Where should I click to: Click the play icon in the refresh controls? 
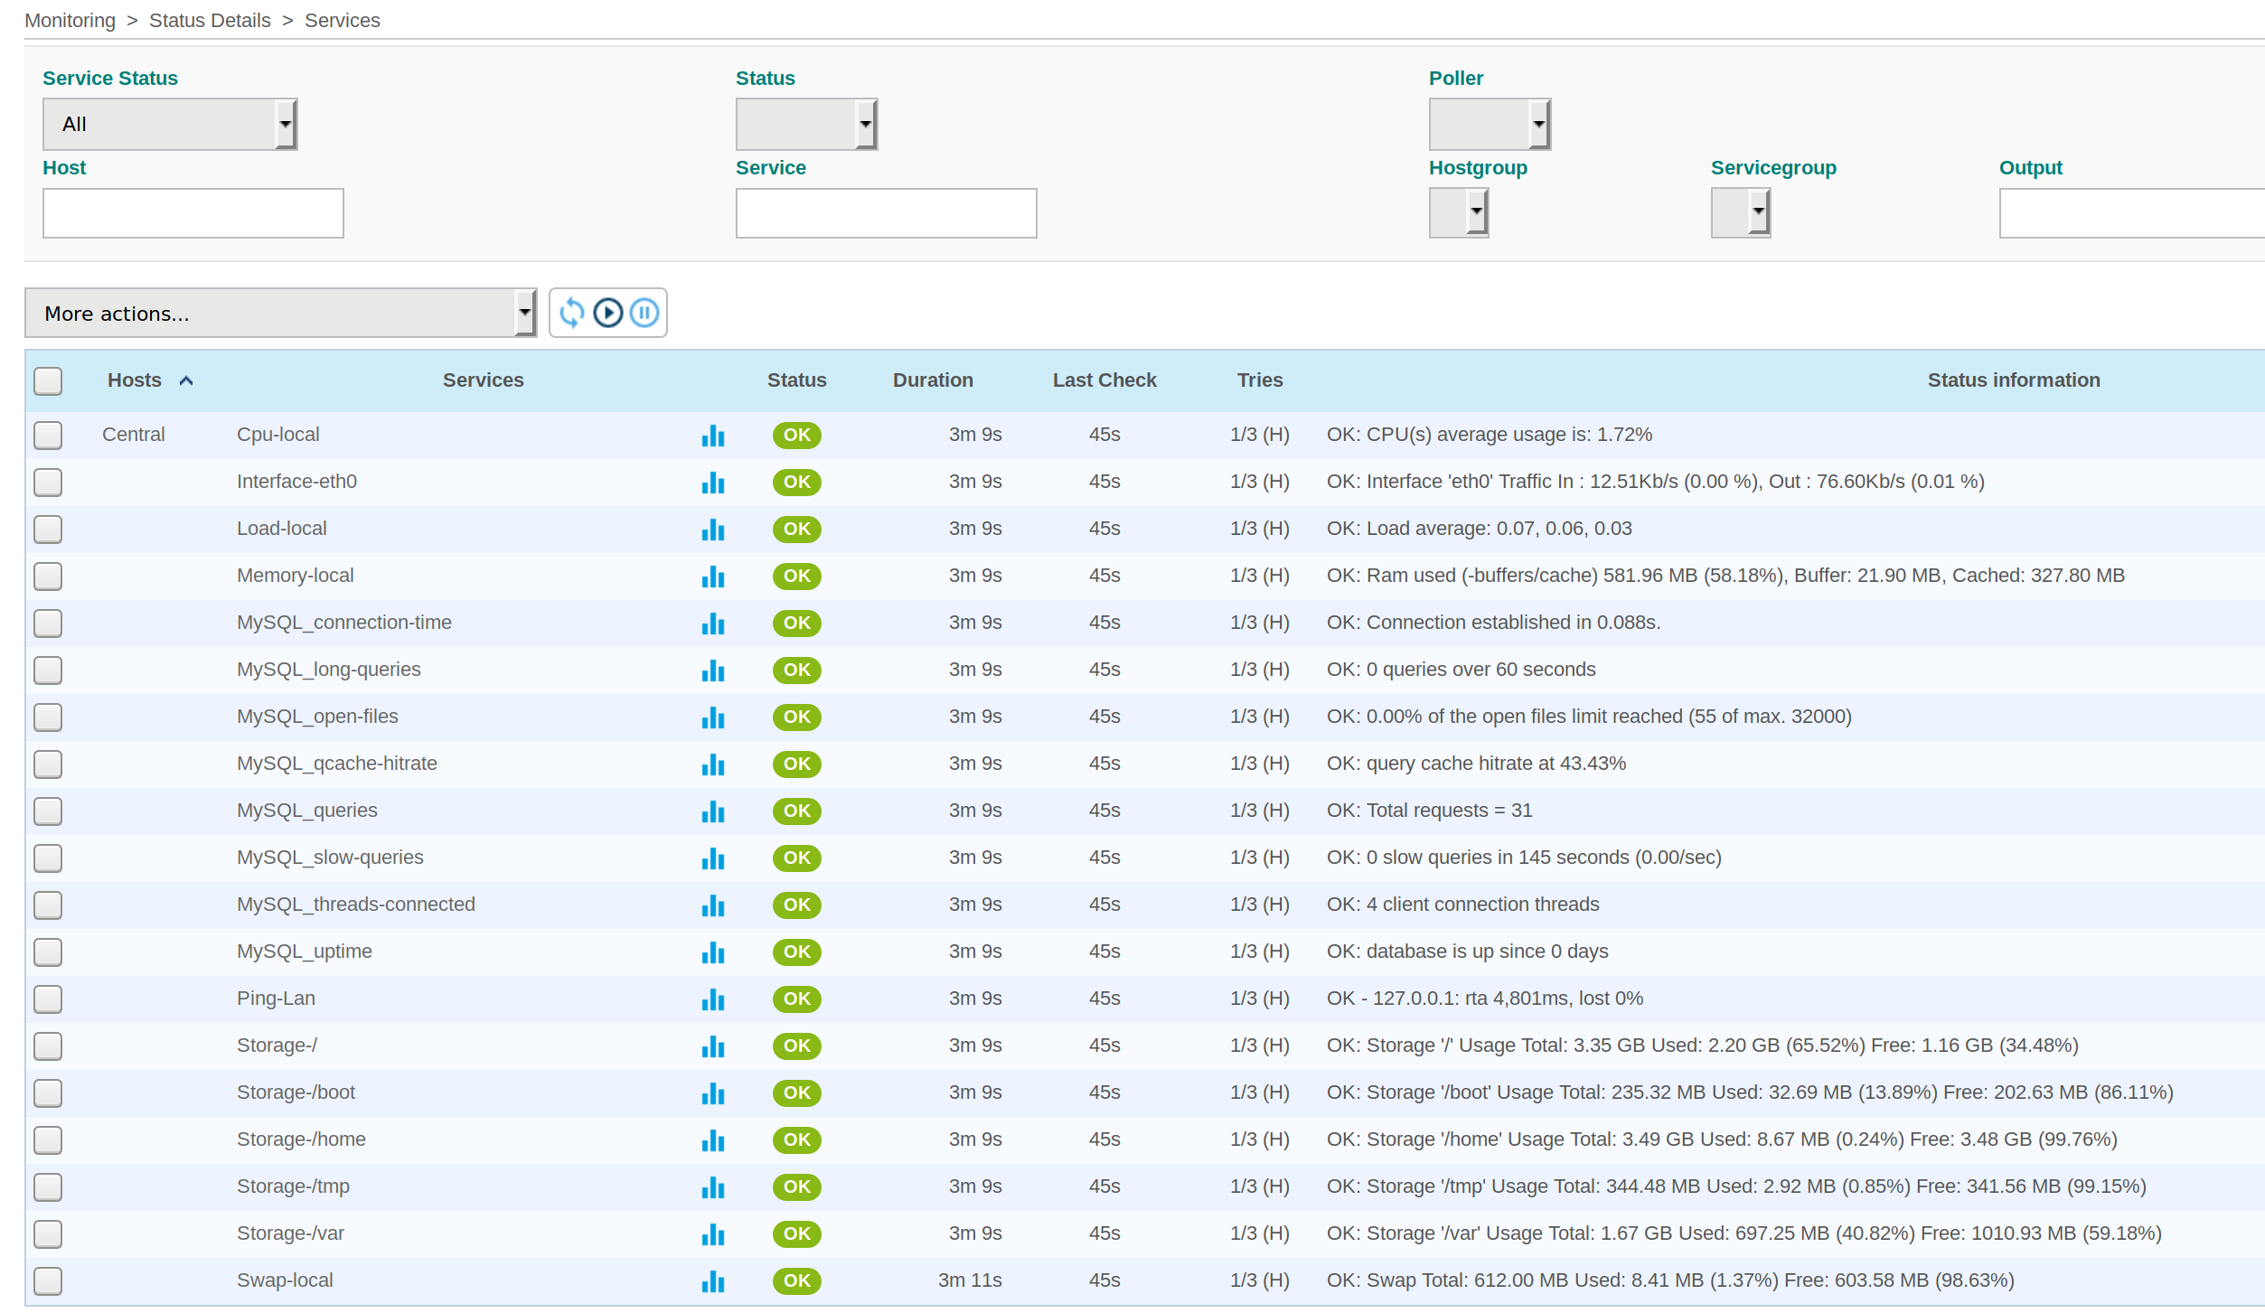(x=607, y=313)
